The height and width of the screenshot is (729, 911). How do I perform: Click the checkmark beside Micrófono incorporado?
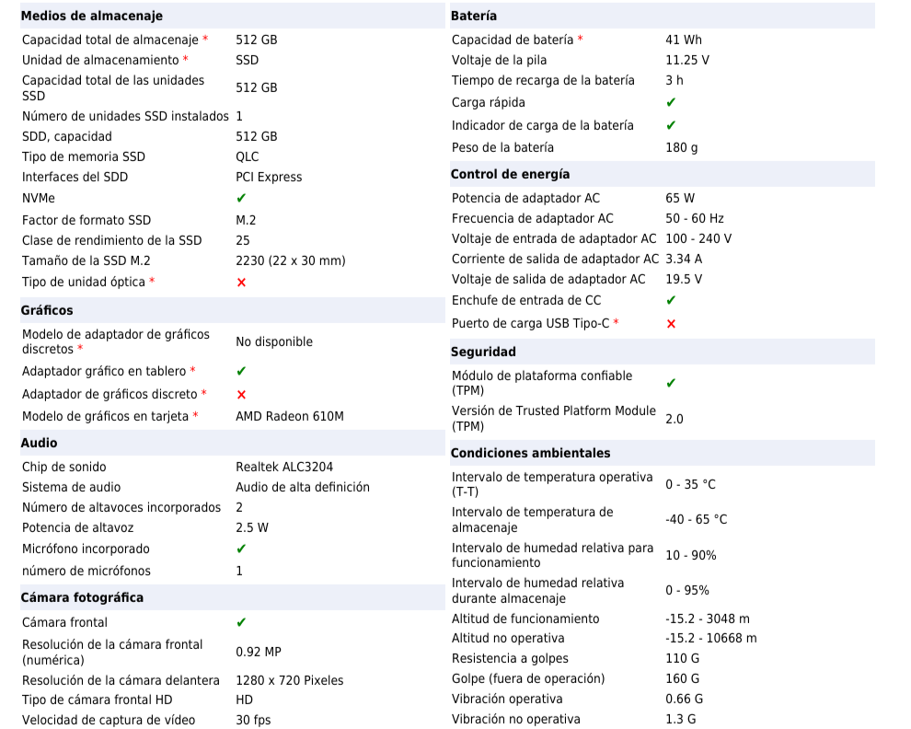pyautogui.click(x=241, y=549)
